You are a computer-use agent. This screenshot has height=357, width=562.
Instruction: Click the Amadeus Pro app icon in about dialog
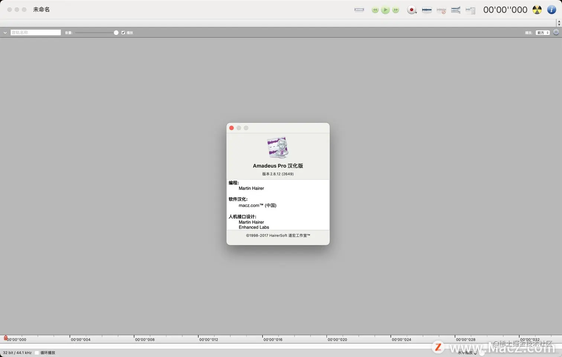tap(278, 148)
